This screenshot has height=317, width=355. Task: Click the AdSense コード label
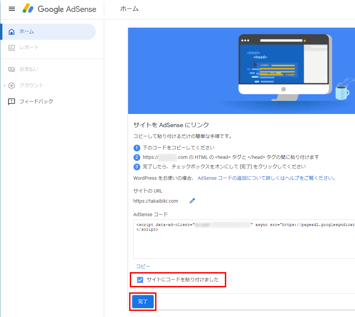click(x=151, y=214)
